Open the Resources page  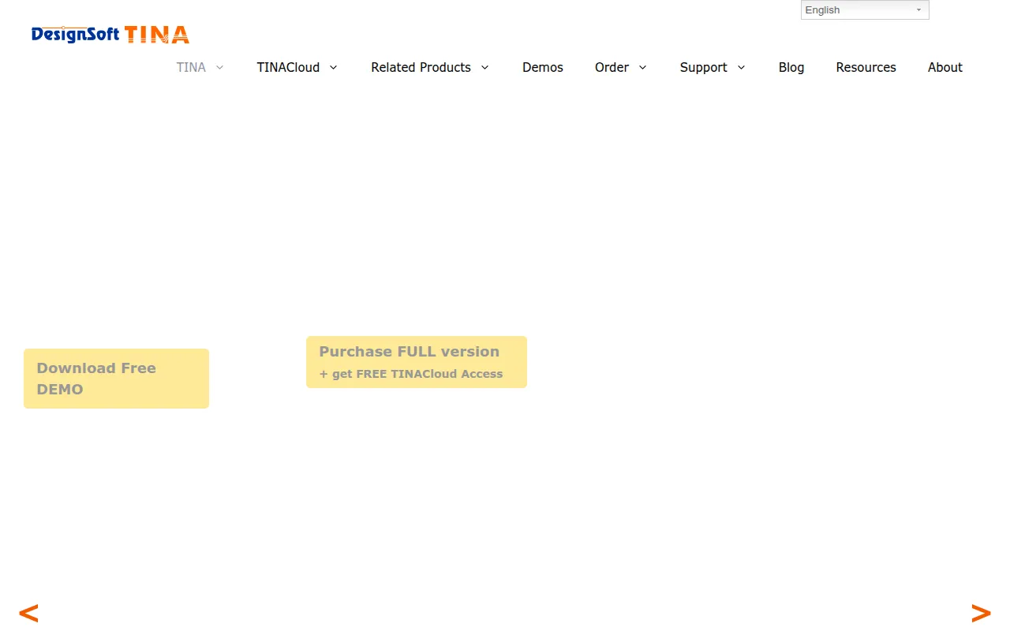866,68
